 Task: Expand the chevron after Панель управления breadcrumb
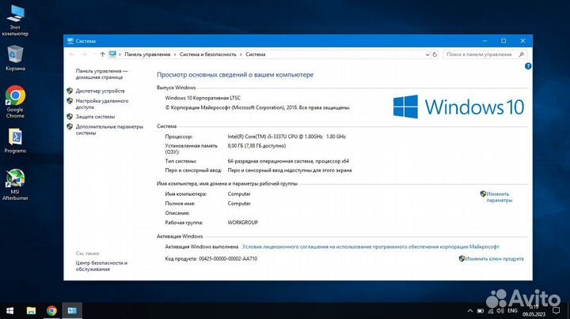(x=175, y=54)
